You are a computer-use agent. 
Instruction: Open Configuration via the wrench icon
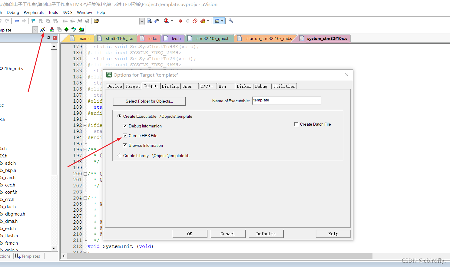pyautogui.click(x=231, y=21)
